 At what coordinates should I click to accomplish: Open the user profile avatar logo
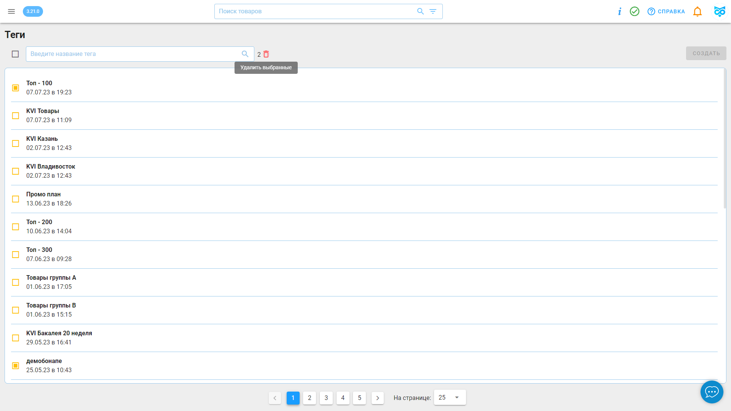(x=720, y=11)
